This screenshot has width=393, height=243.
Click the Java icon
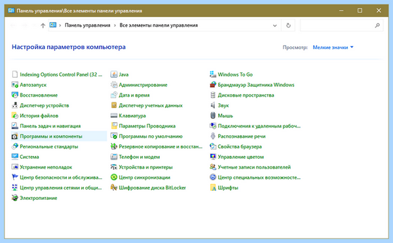point(114,74)
